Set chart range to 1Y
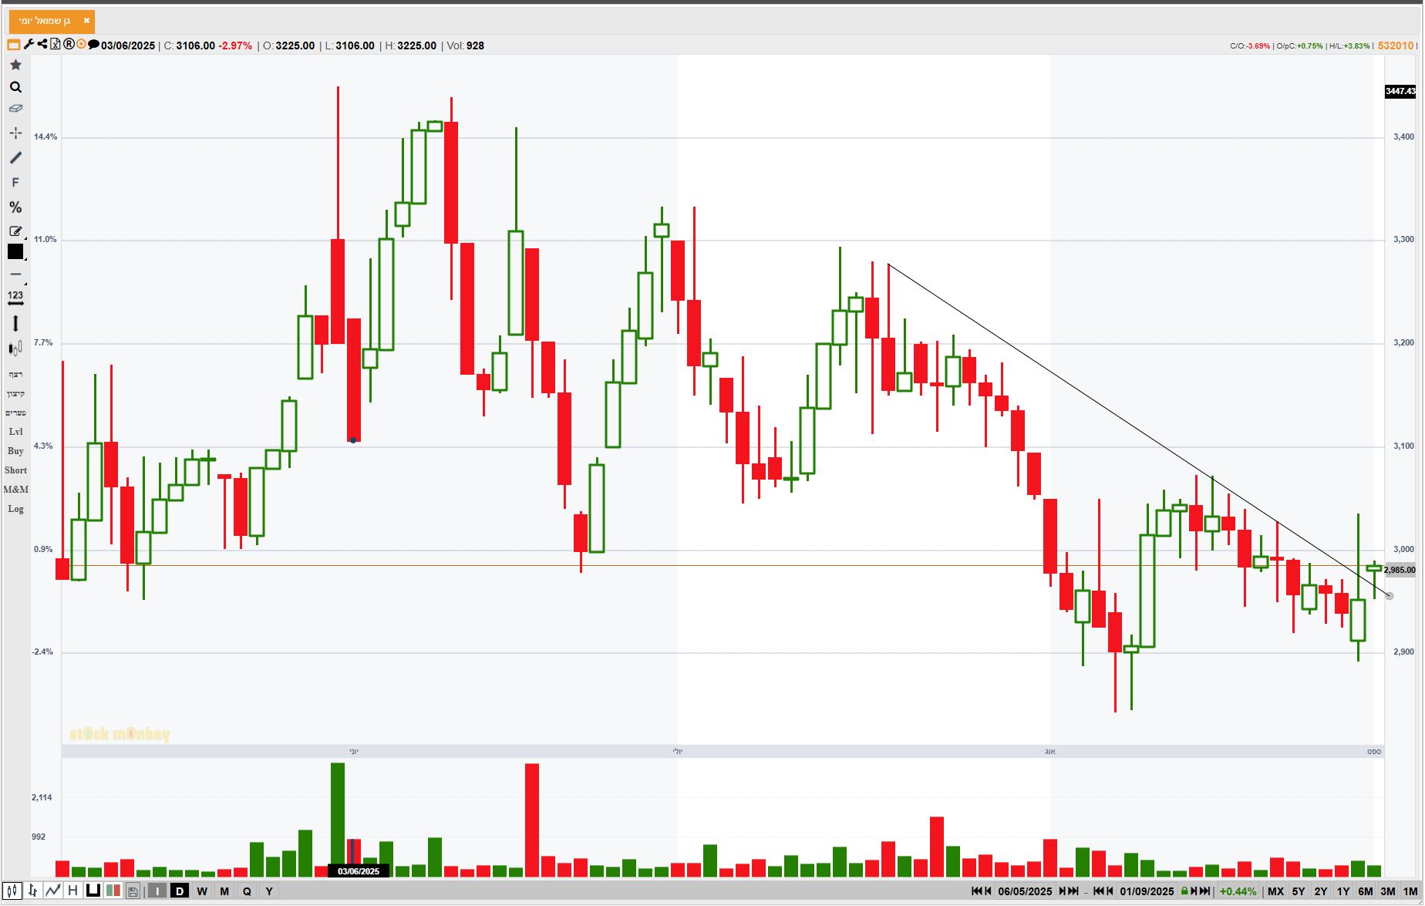1425x906 pixels. (1343, 891)
